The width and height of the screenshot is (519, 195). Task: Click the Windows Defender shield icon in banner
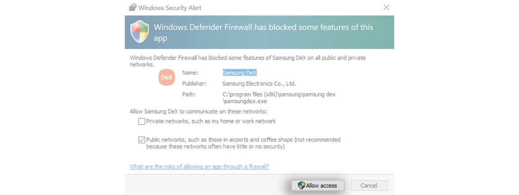point(139,31)
